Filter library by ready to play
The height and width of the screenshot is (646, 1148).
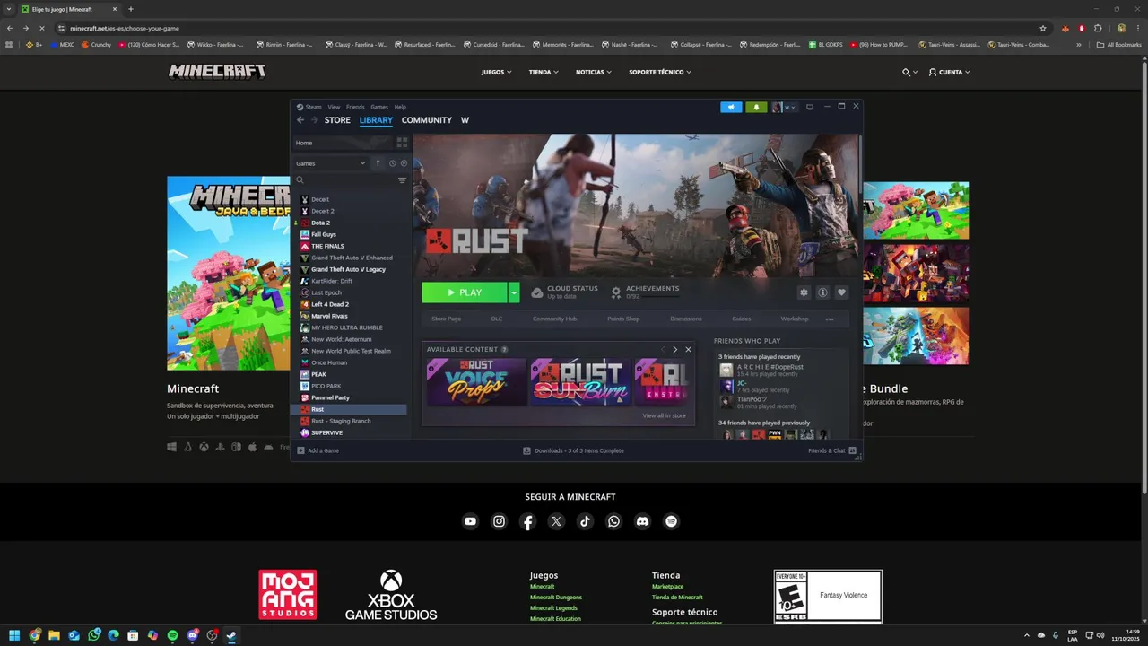point(404,163)
